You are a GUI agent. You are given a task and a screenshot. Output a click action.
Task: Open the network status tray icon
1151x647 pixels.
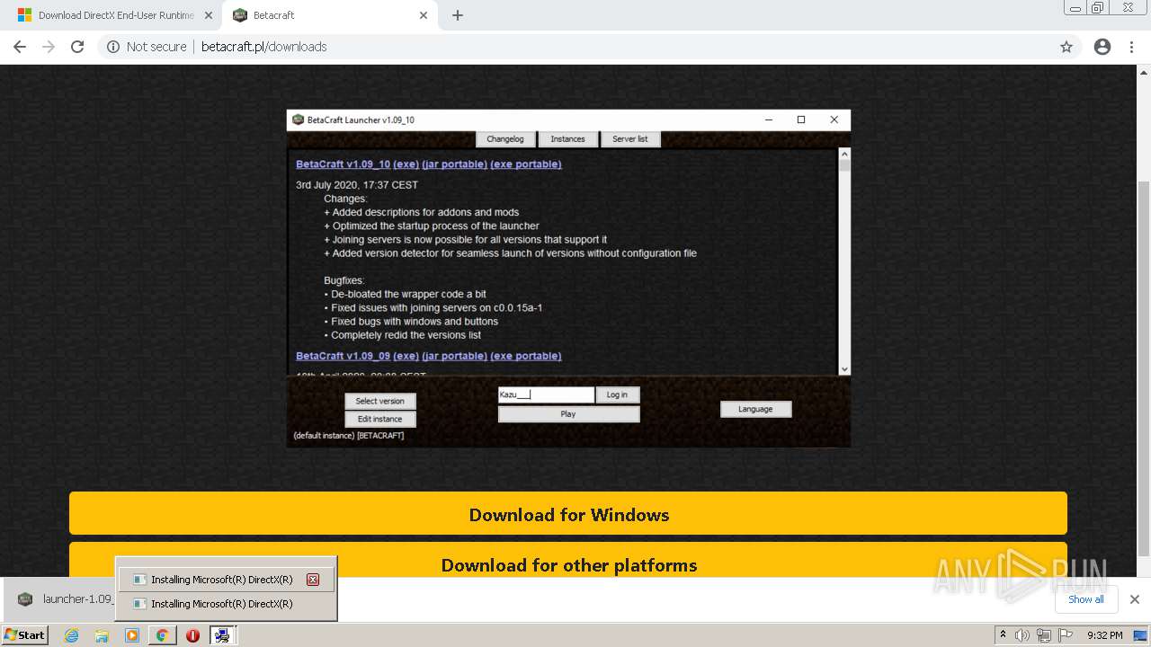point(1044,635)
